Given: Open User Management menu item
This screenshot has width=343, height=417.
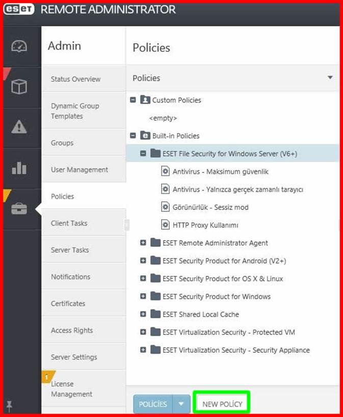Looking at the screenshot, I should tap(84, 169).
